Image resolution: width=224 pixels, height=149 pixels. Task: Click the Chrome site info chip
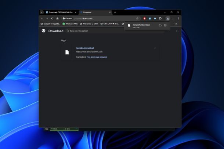[x=67, y=18]
